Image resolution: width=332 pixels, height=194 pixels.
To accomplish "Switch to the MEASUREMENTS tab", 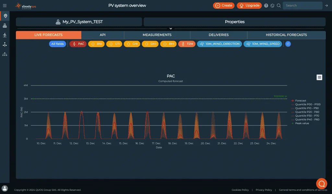I will point(157,35).
